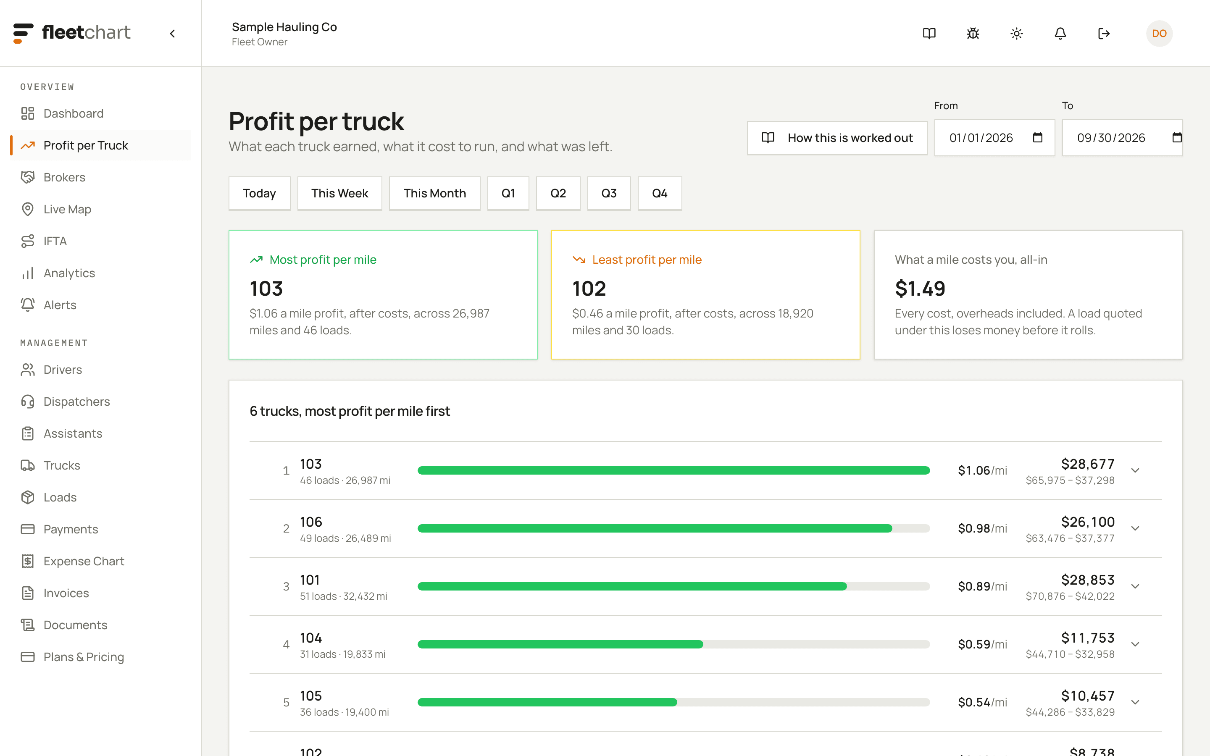Expand truck 106 row details
The image size is (1210, 756).
tap(1135, 528)
